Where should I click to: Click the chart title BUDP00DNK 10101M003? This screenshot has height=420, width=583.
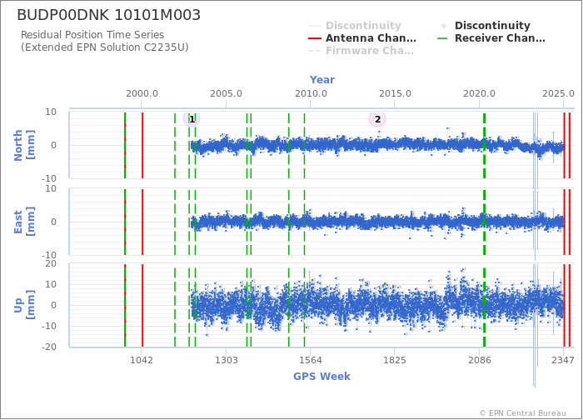tap(109, 15)
